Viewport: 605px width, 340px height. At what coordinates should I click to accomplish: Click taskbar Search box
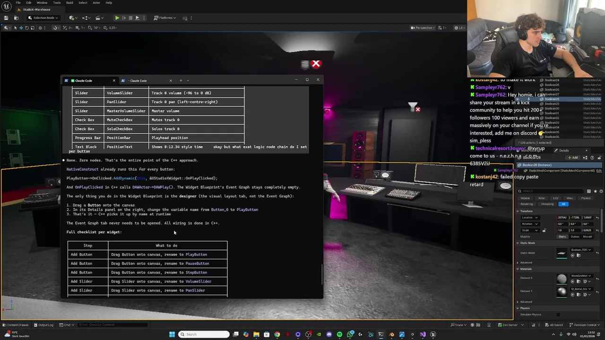(x=204, y=334)
